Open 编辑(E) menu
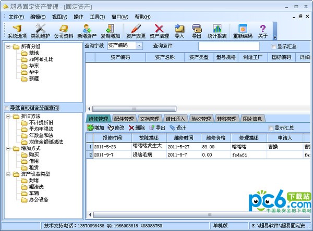The height and width of the screenshot is (231, 313). (38, 17)
